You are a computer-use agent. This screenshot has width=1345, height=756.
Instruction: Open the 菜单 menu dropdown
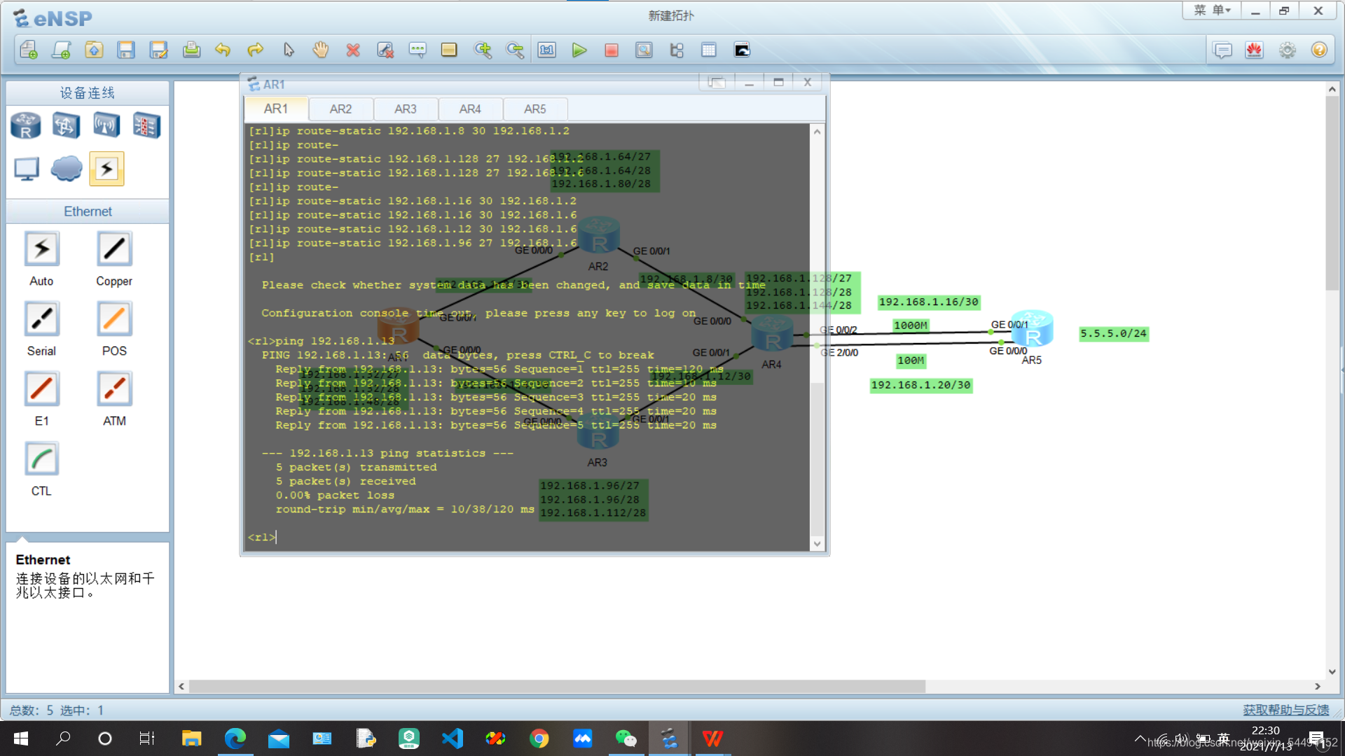pyautogui.click(x=1212, y=10)
